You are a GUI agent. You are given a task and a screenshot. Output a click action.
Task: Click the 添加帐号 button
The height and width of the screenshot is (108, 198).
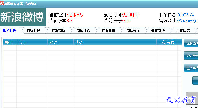[x=191, y=56]
